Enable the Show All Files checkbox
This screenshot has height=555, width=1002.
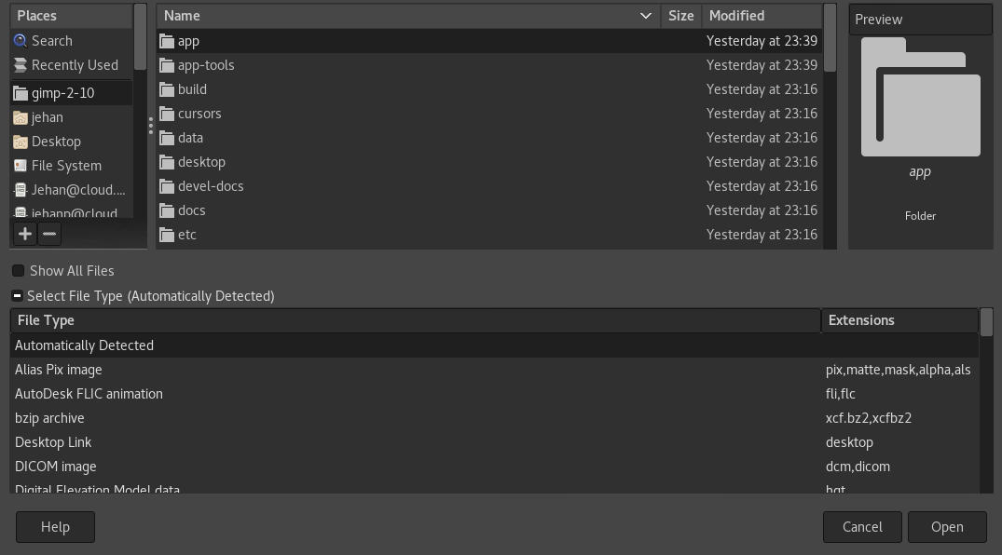coord(18,270)
